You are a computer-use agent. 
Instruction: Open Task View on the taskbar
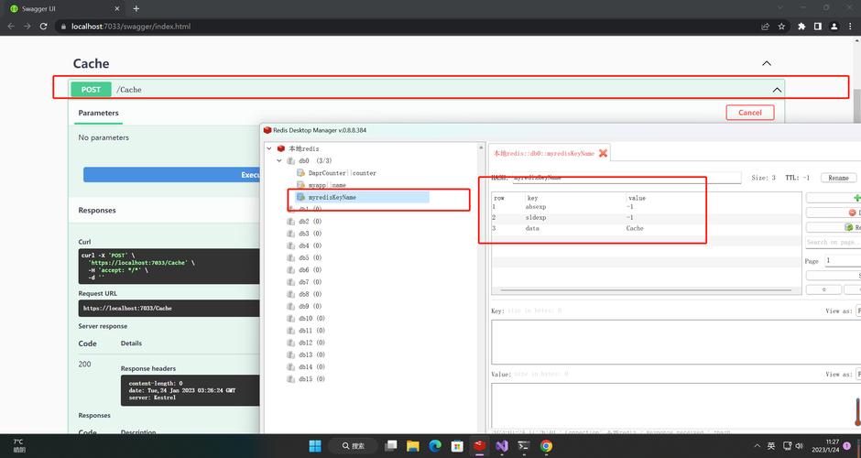[x=391, y=446]
